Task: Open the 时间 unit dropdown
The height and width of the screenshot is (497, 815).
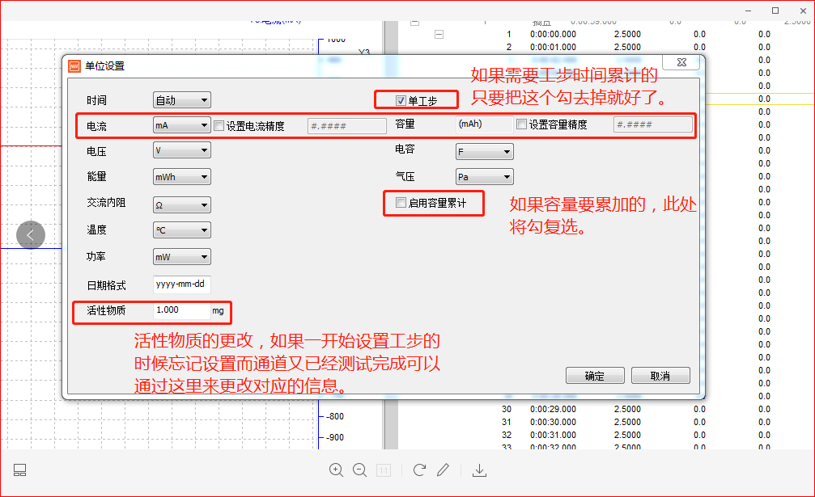Action: point(182,100)
